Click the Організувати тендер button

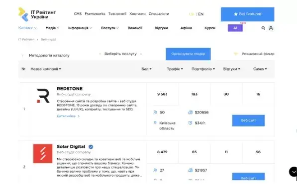tap(188, 54)
